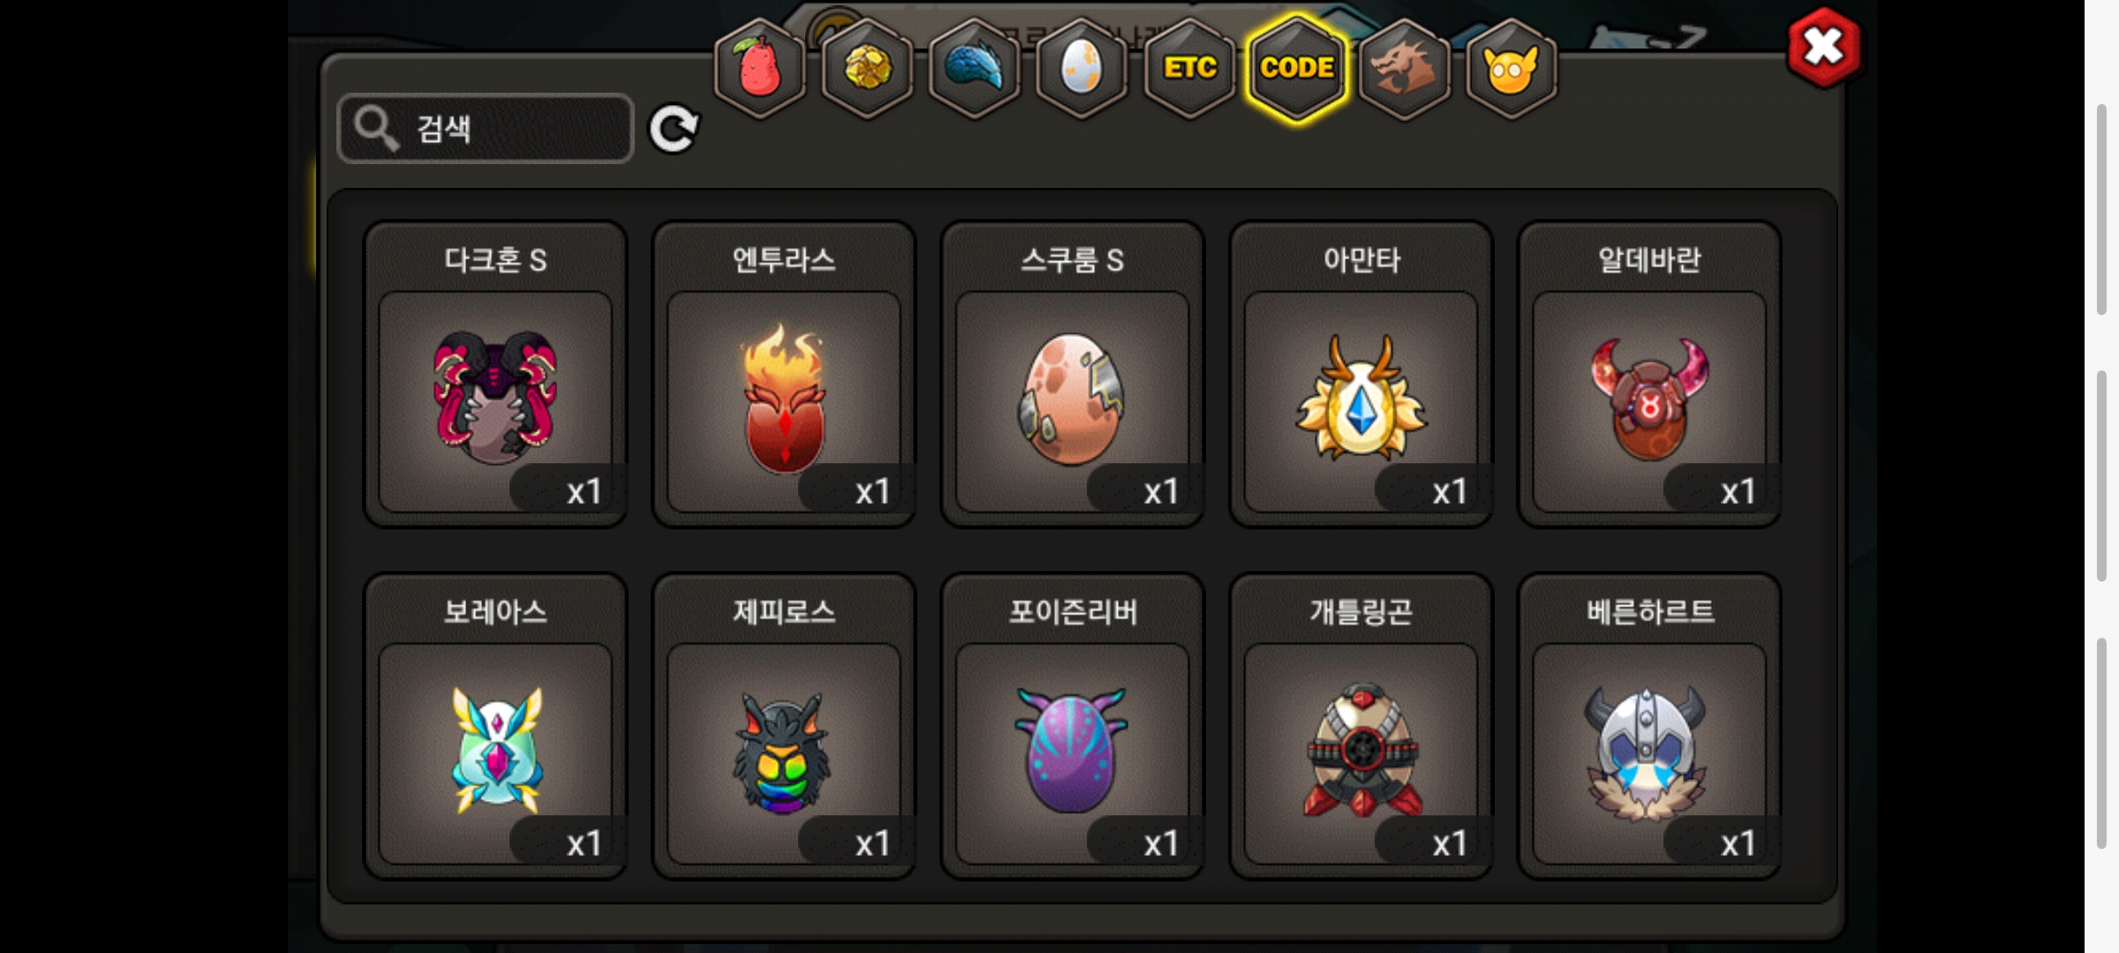Select the CODE tab
The height and width of the screenshot is (953, 2119).
(1297, 69)
